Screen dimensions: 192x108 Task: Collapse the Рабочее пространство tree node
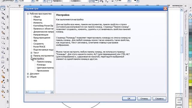pyautogui.click(x=28, y=14)
